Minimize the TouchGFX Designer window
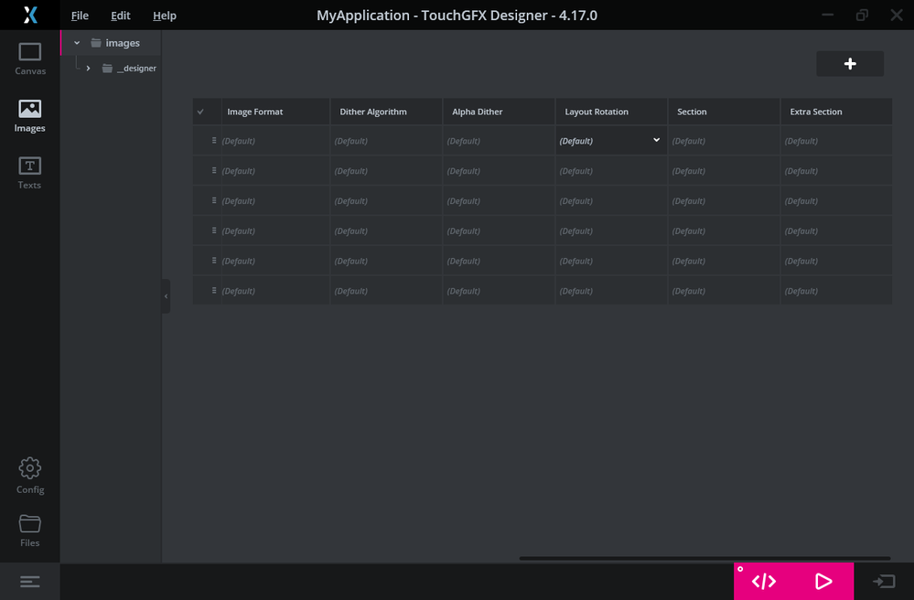This screenshot has height=600, width=914. click(x=827, y=16)
